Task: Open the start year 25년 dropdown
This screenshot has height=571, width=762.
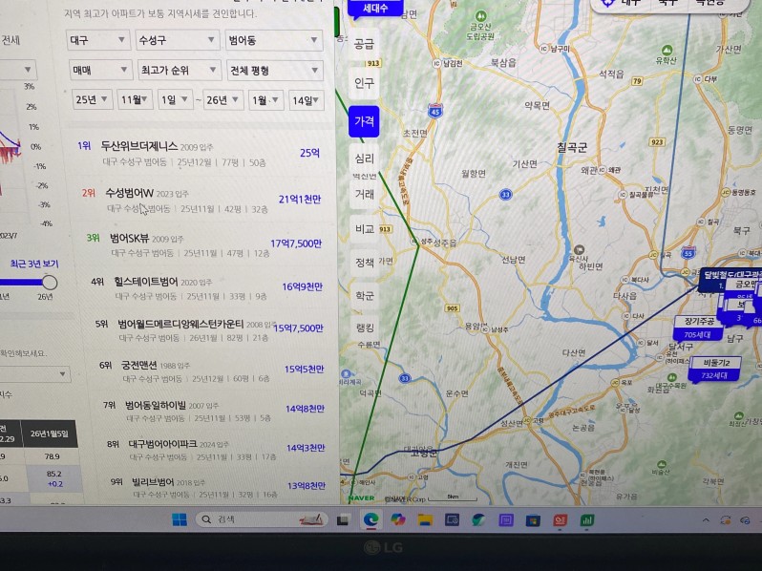Action: (93, 99)
